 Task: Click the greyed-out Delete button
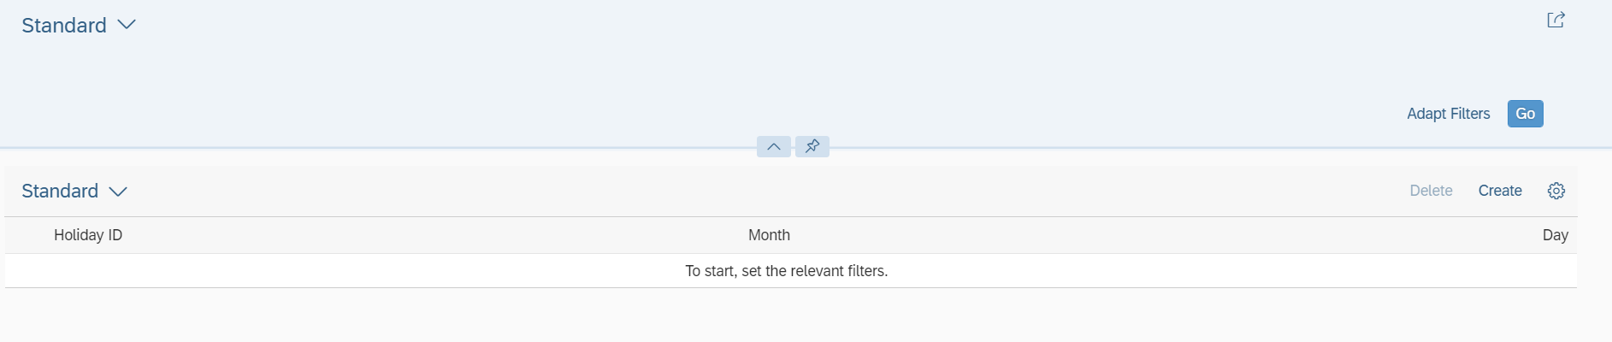point(1431,191)
